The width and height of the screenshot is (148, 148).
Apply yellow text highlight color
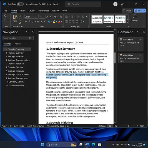pyautogui.click(x=54, y=22)
